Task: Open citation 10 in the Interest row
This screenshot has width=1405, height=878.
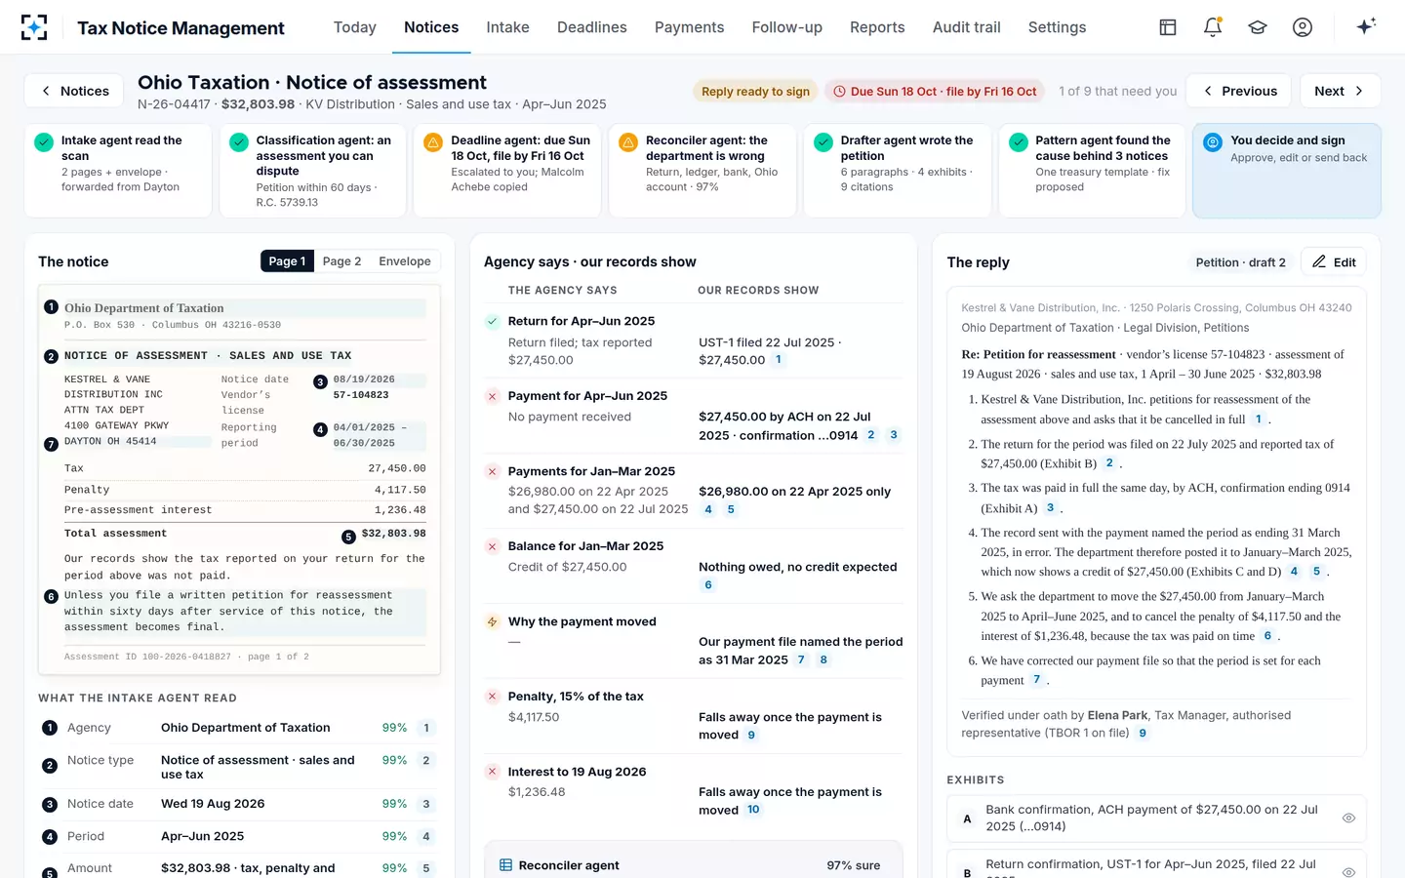Action: pyautogui.click(x=753, y=810)
